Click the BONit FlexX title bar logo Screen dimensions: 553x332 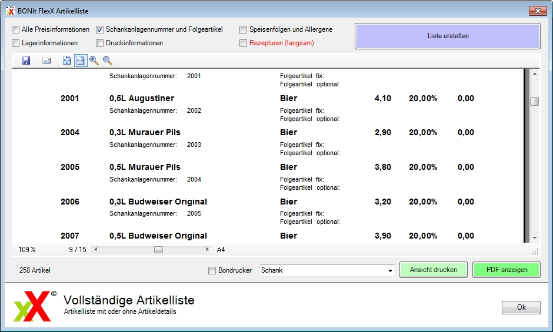pyautogui.click(x=11, y=11)
